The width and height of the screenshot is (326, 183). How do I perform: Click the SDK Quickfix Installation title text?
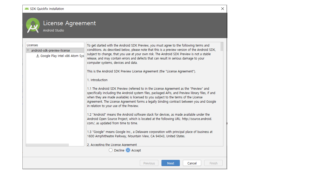[47, 9]
